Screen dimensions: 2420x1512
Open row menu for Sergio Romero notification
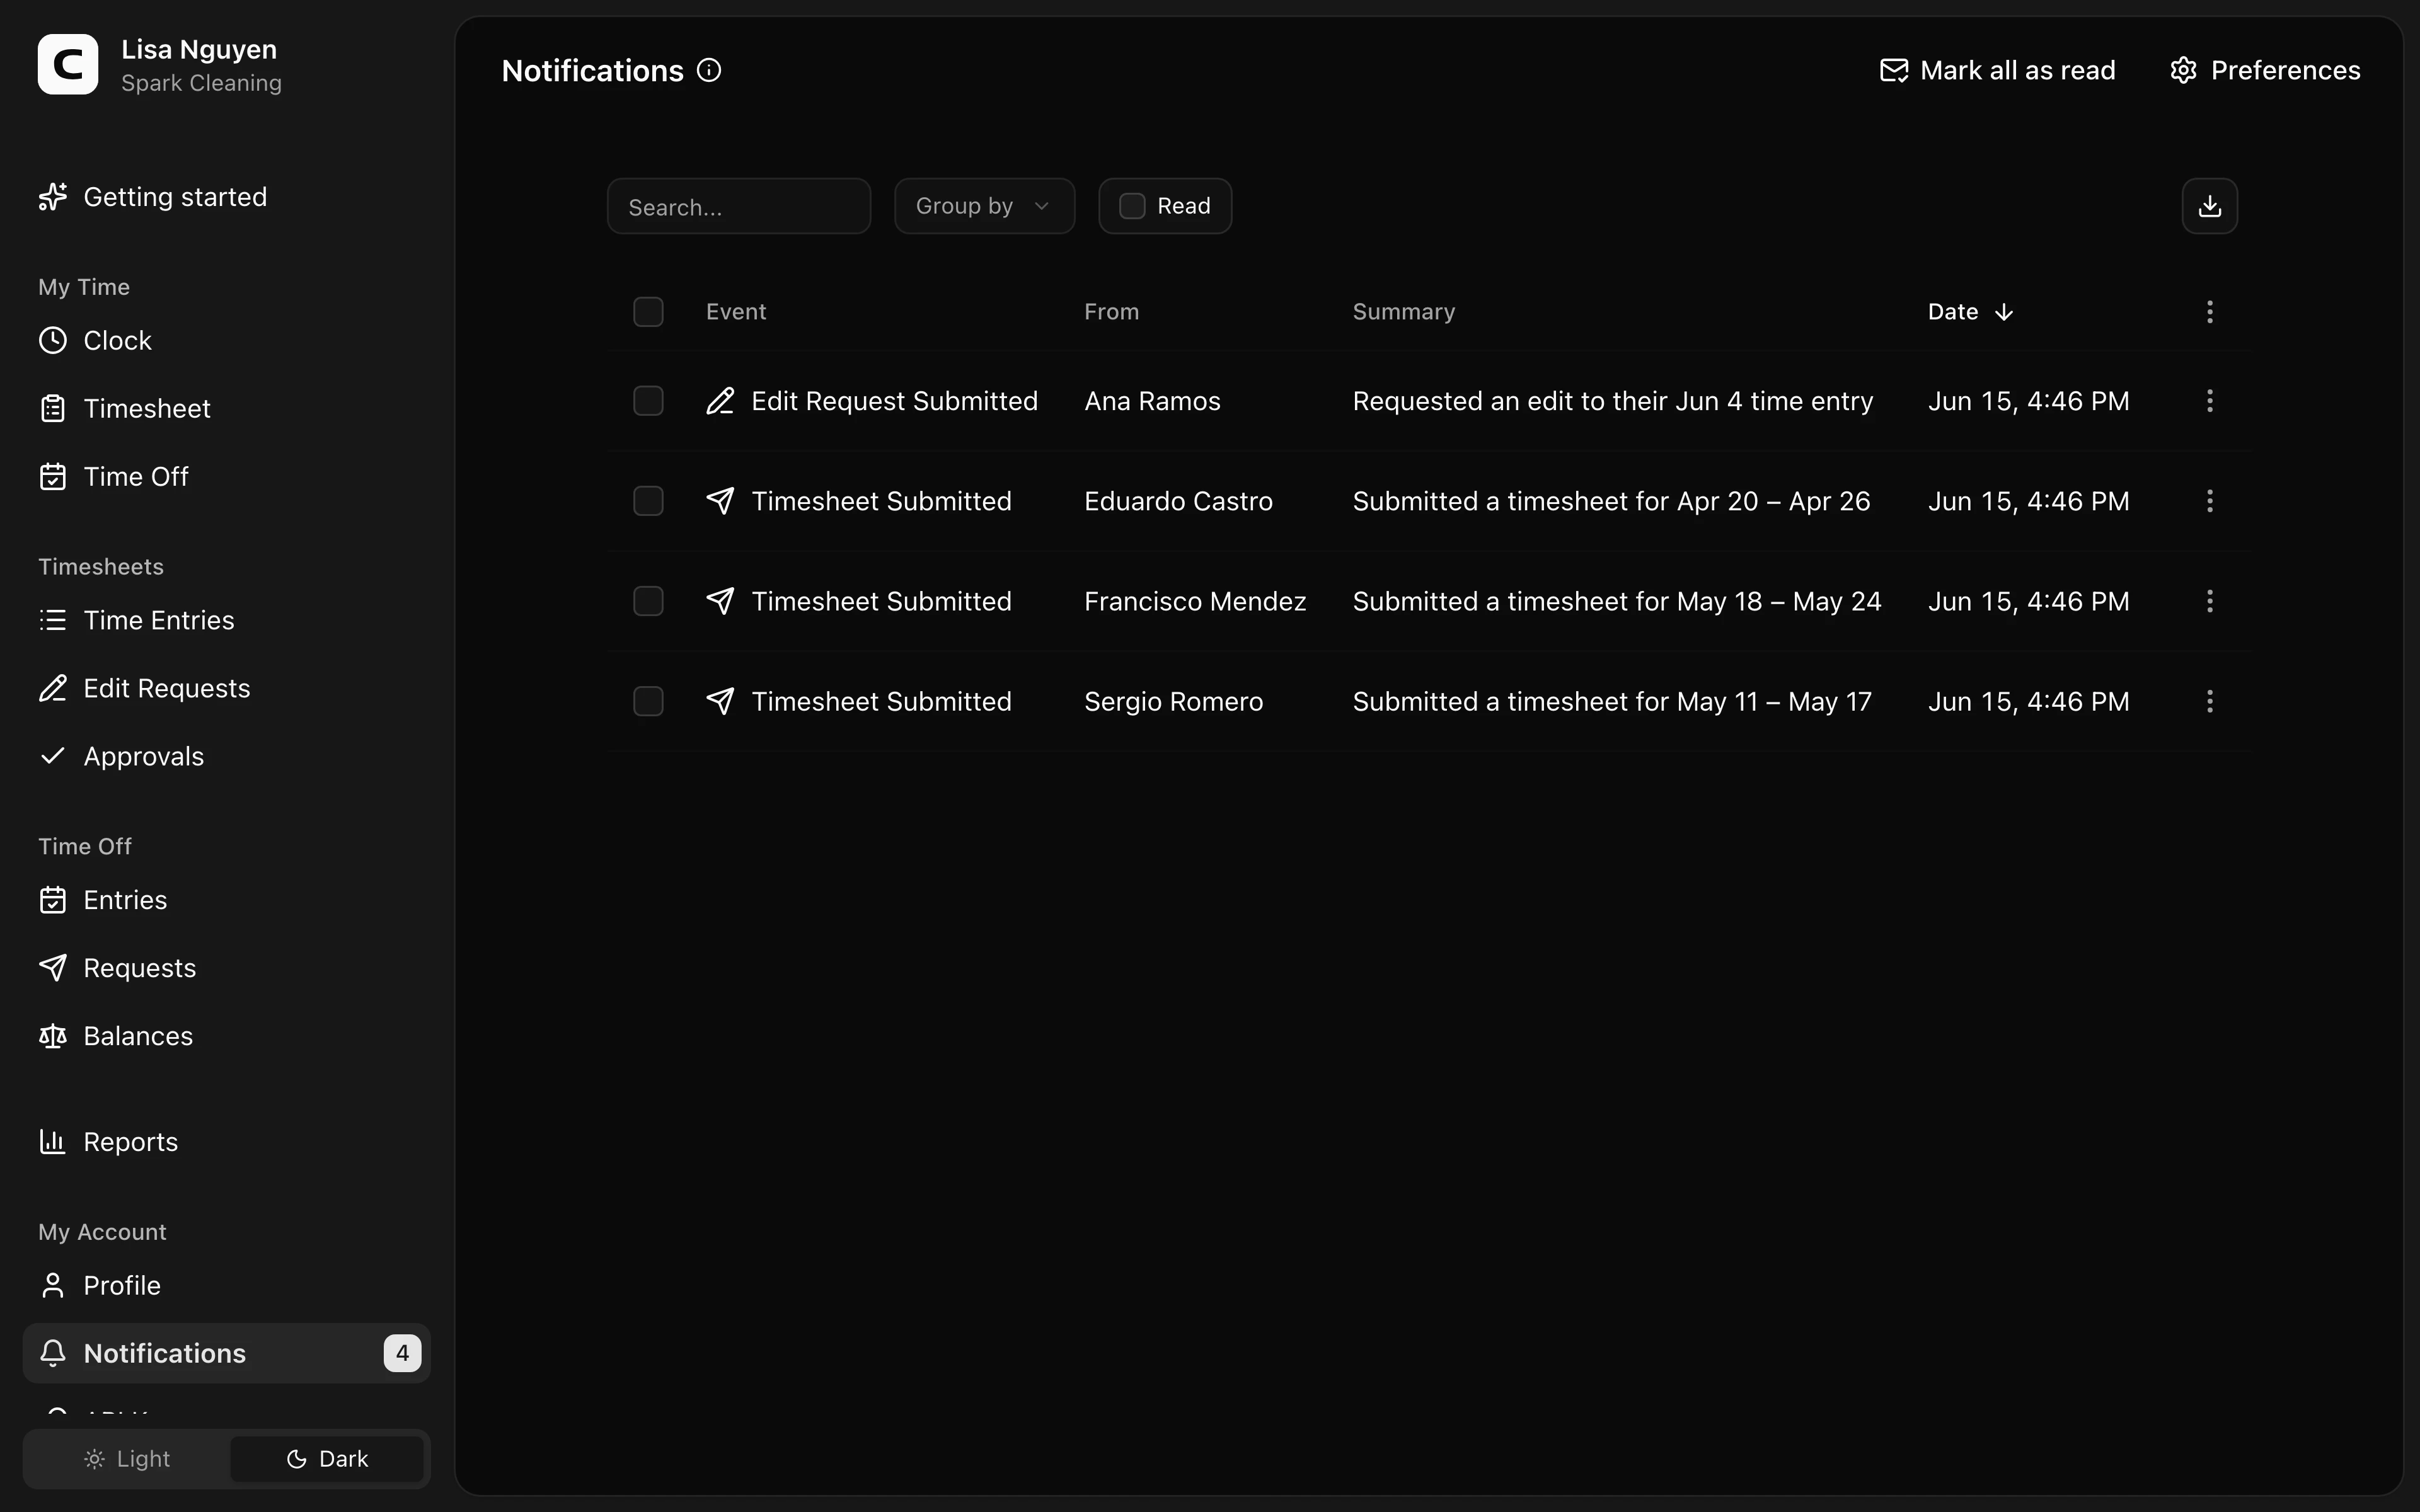[2209, 701]
